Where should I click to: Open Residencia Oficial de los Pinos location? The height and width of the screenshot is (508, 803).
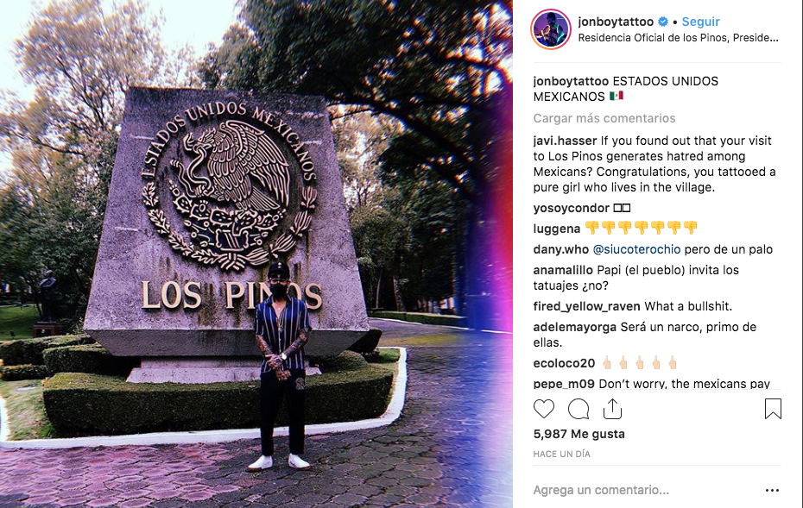[x=678, y=38]
